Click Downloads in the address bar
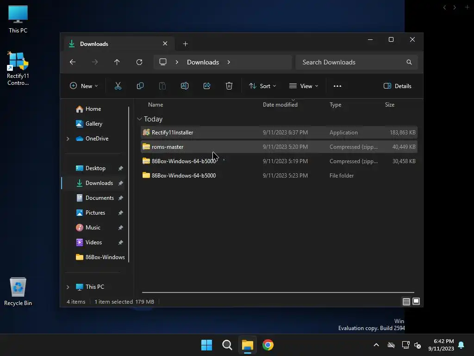The image size is (474, 356). pos(203,62)
